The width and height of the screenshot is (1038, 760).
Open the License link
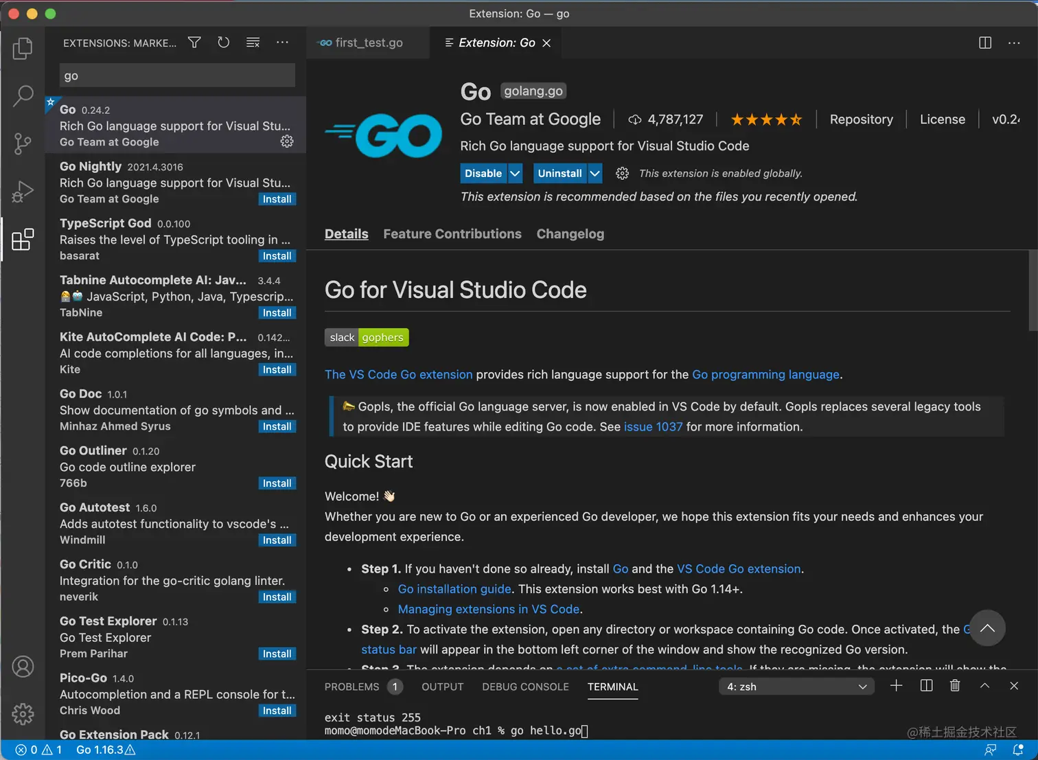[x=943, y=119]
